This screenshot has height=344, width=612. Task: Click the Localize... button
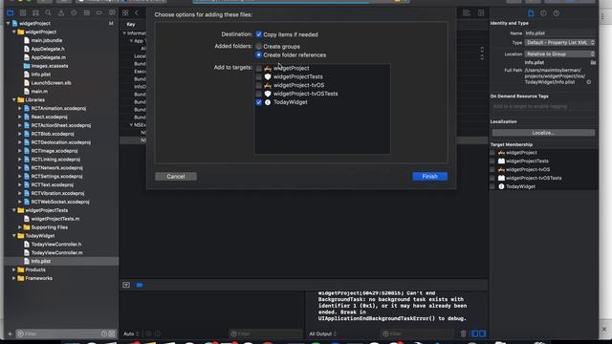tap(543, 133)
